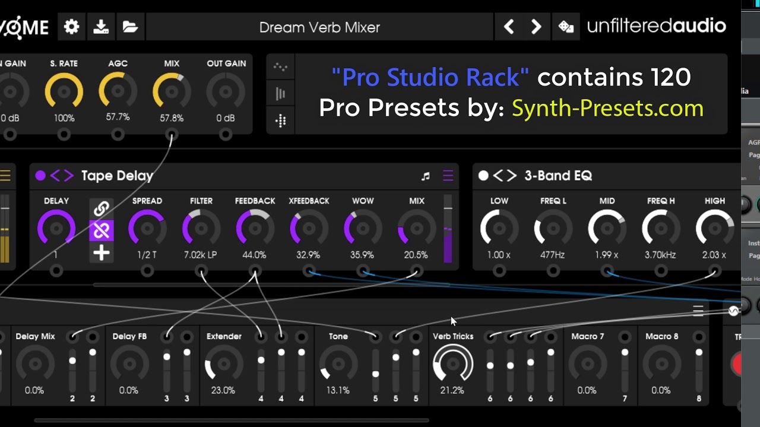This screenshot has width=760, height=427.
Task: Click the Macro 7 knob
Action: 587,363
